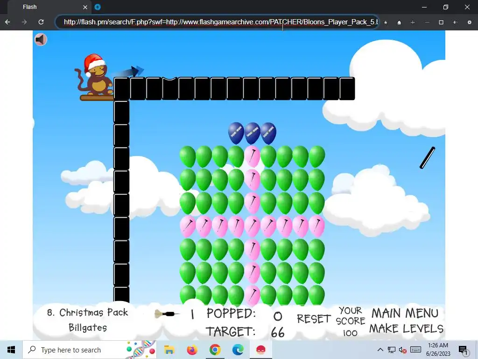Click the top-right green balloon

pyautogui.click(x=317, y=156)
